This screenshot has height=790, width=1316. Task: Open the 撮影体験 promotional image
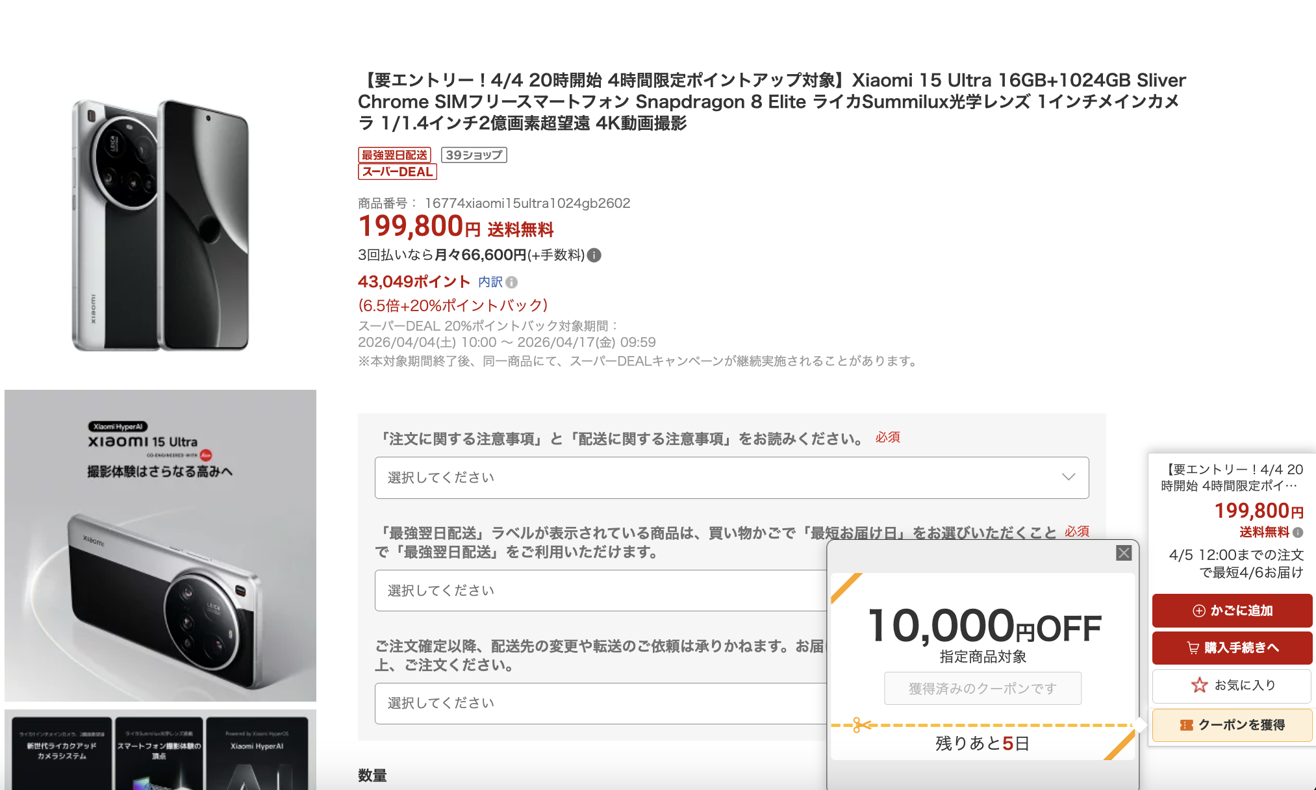pos(160,546)
